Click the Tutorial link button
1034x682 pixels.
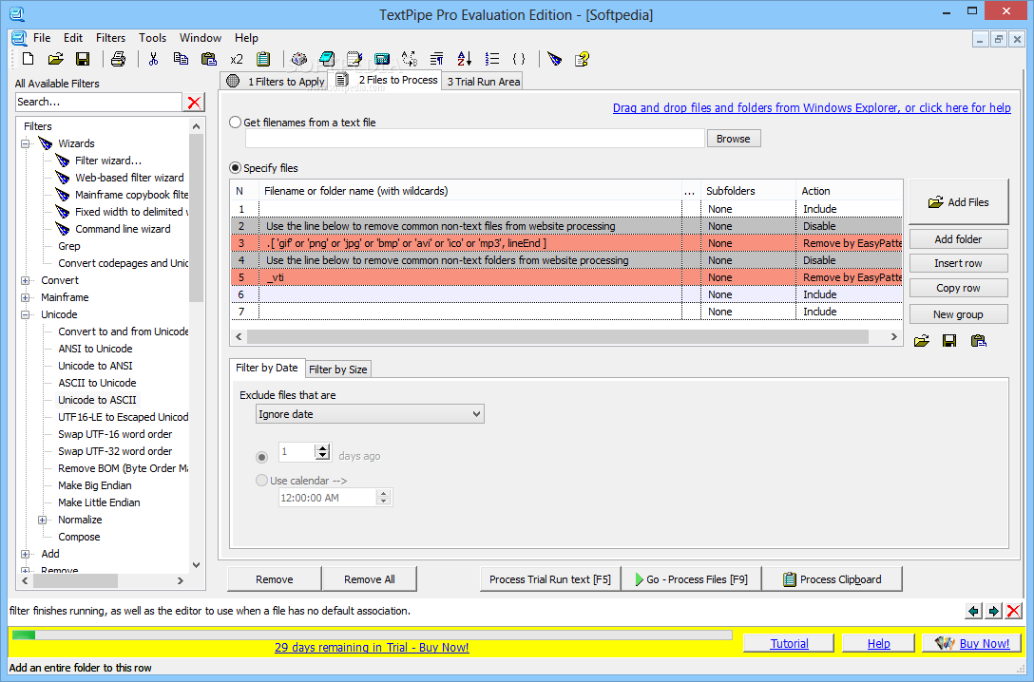tap(789, 644)
